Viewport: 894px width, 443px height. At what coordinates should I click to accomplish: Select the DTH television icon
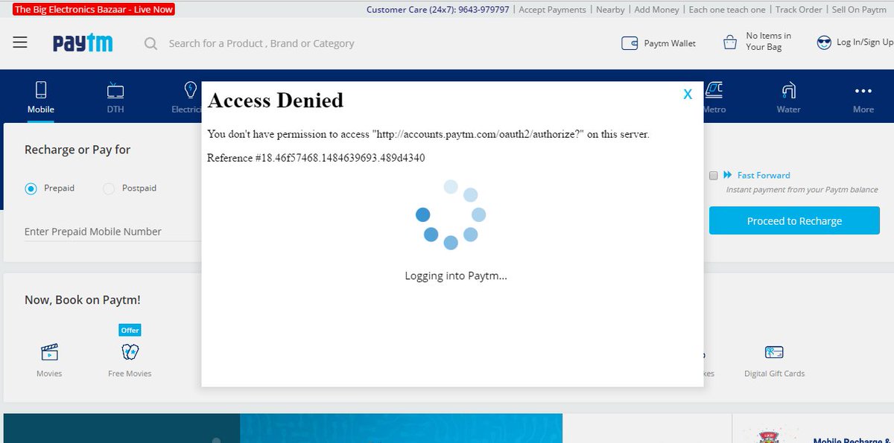click(x=115, y=91)
